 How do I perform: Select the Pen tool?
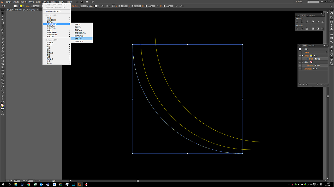coord(3,26)
